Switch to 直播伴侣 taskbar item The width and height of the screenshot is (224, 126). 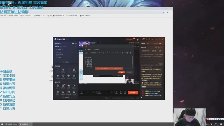coord(25,124)
